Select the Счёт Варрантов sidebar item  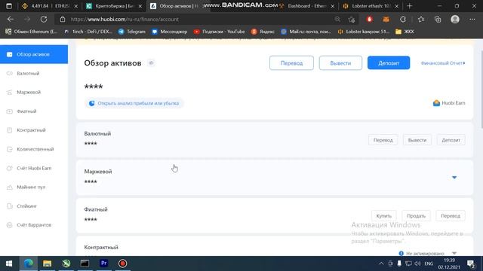34,225
